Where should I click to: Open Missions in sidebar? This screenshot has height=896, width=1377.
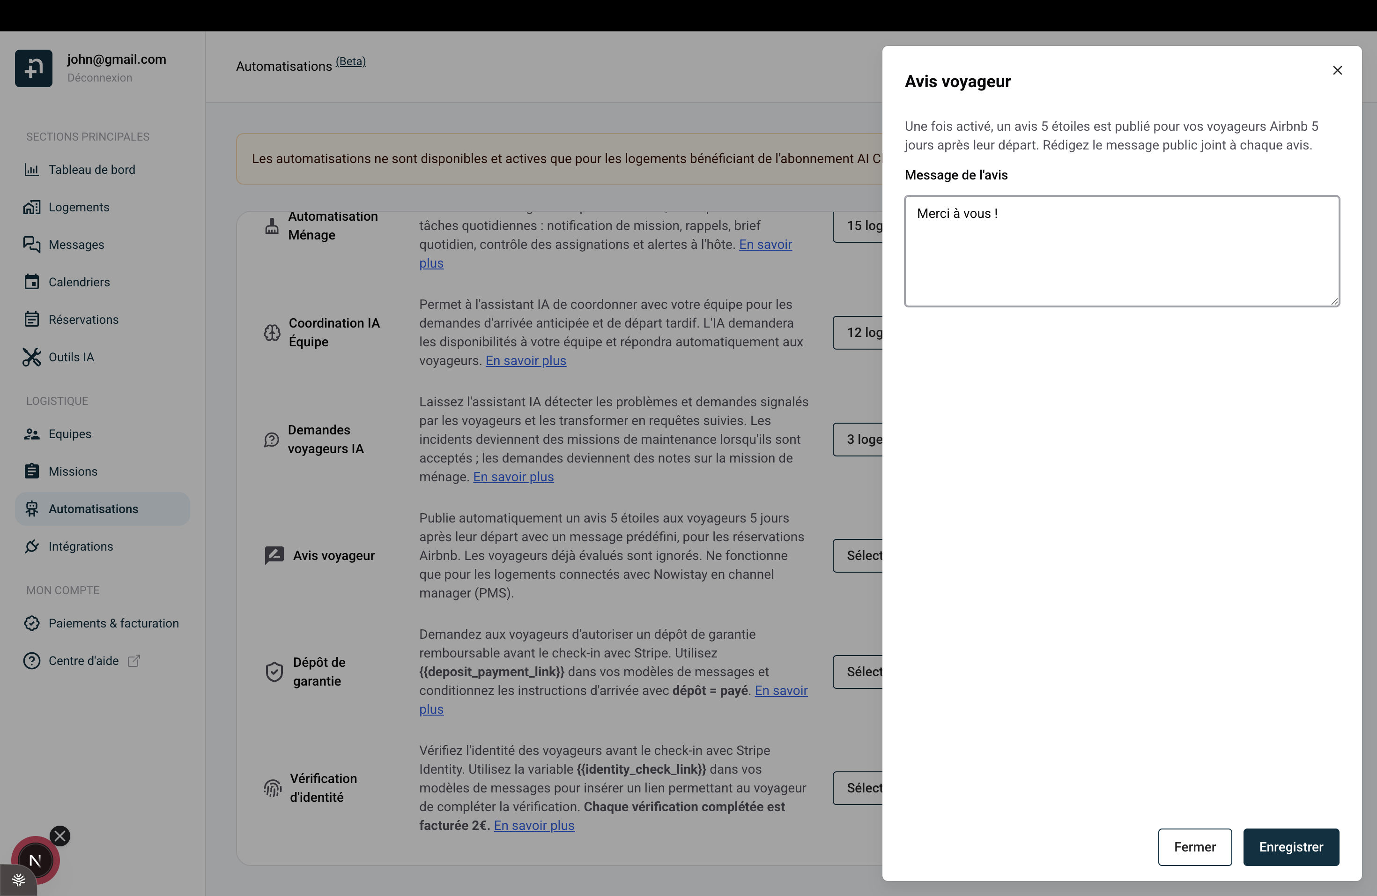[x=103, y=472]
